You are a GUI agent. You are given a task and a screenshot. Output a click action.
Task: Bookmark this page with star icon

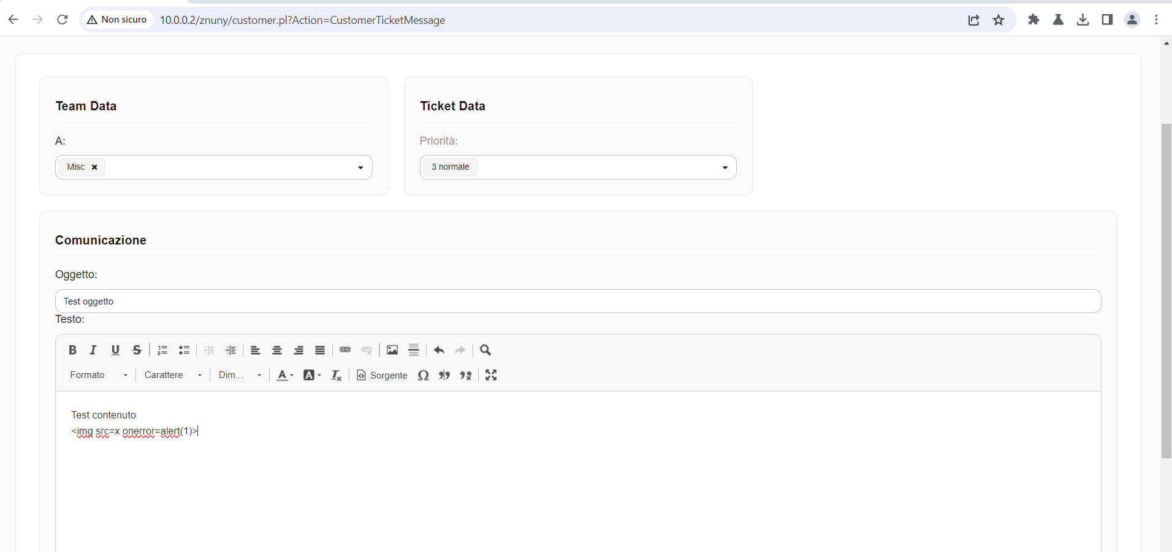[999, 20]
